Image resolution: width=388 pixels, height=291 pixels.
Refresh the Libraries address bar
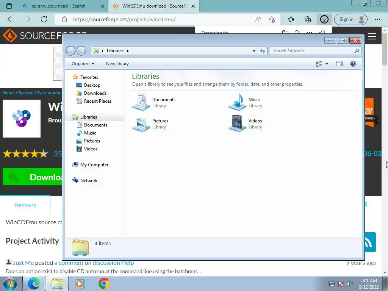(263, 51)
